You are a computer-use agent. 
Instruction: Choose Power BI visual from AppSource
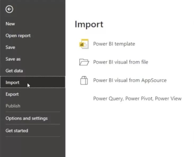tap(130, 80)
